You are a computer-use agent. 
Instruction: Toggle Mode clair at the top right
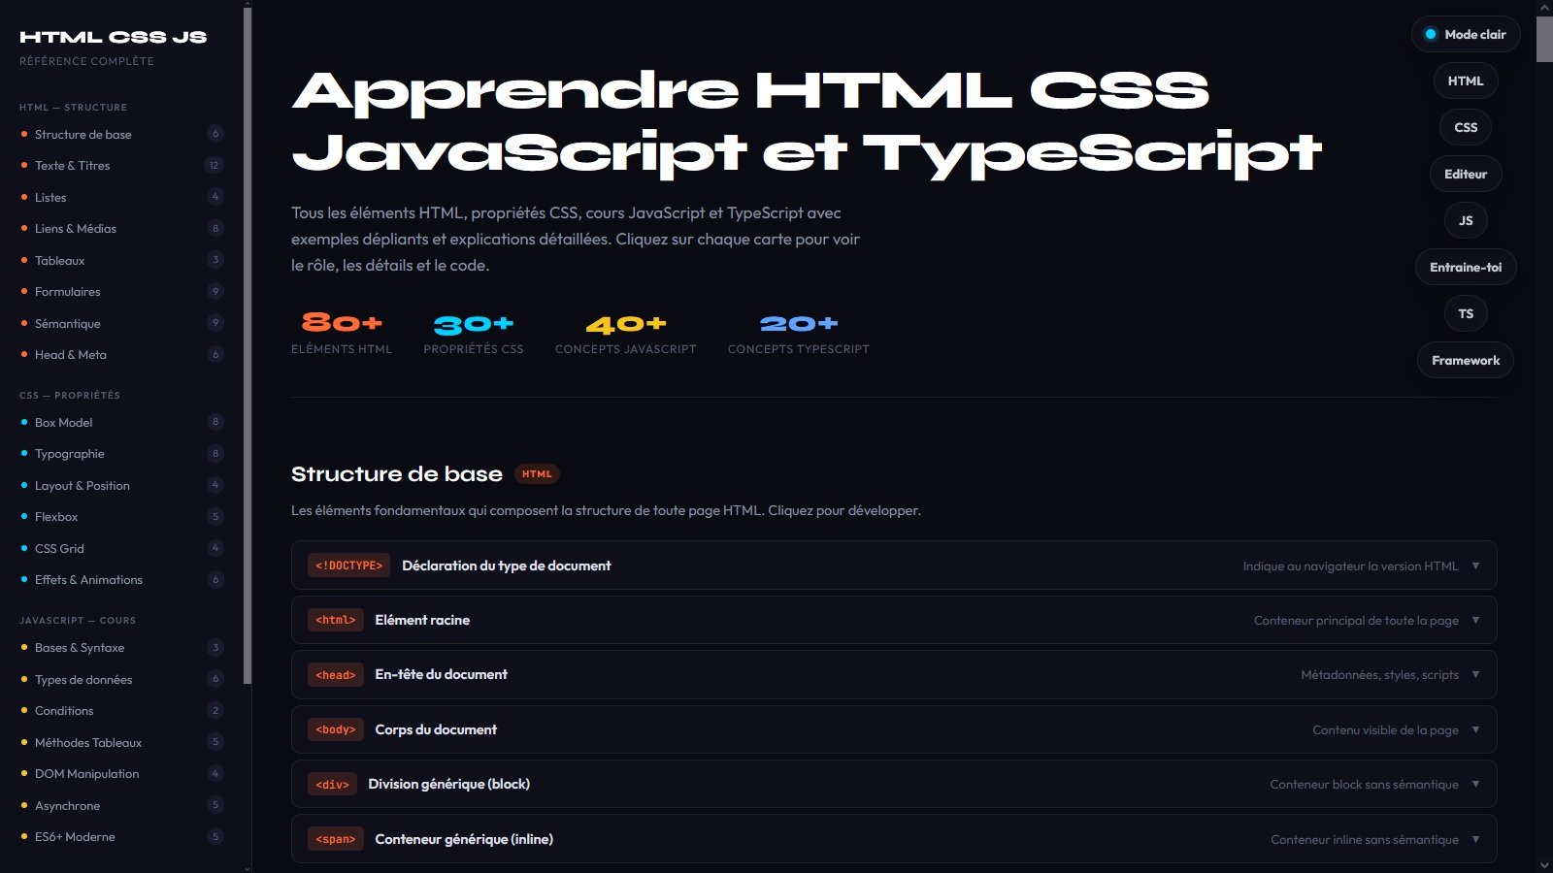point(1465,34)
